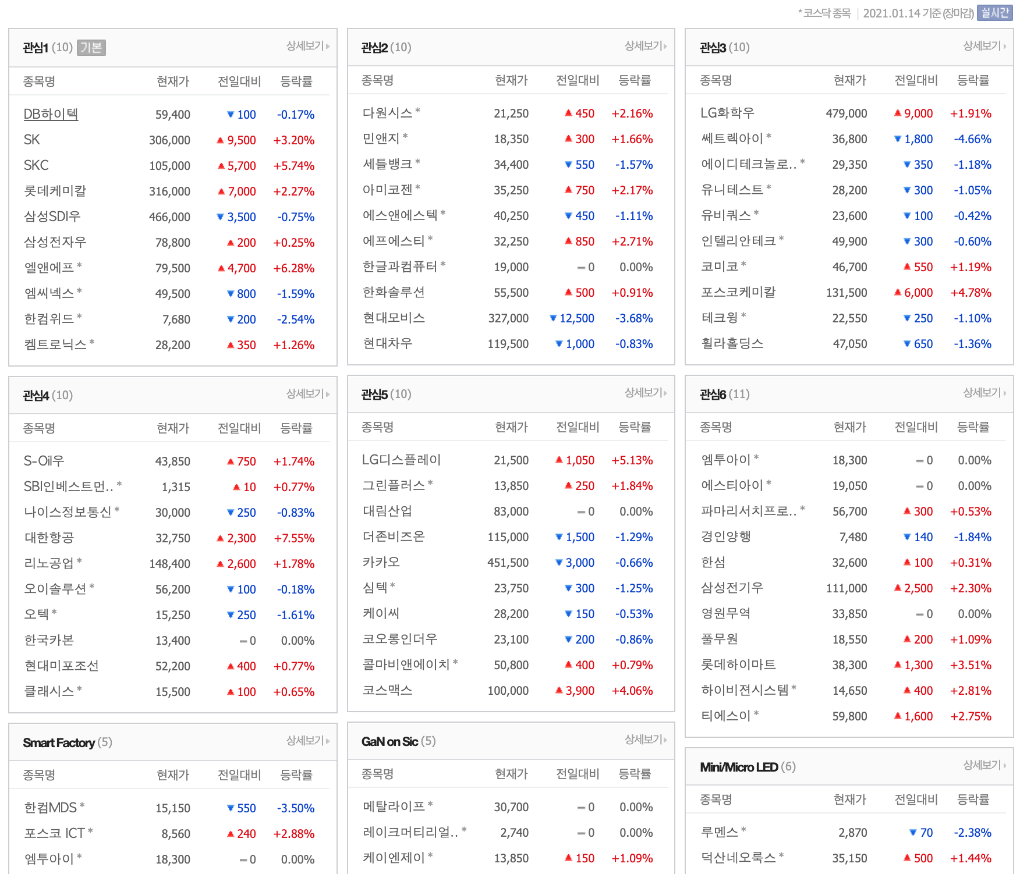Click 경인양행 stock name

pyautogui.click(x=726, y=537)
